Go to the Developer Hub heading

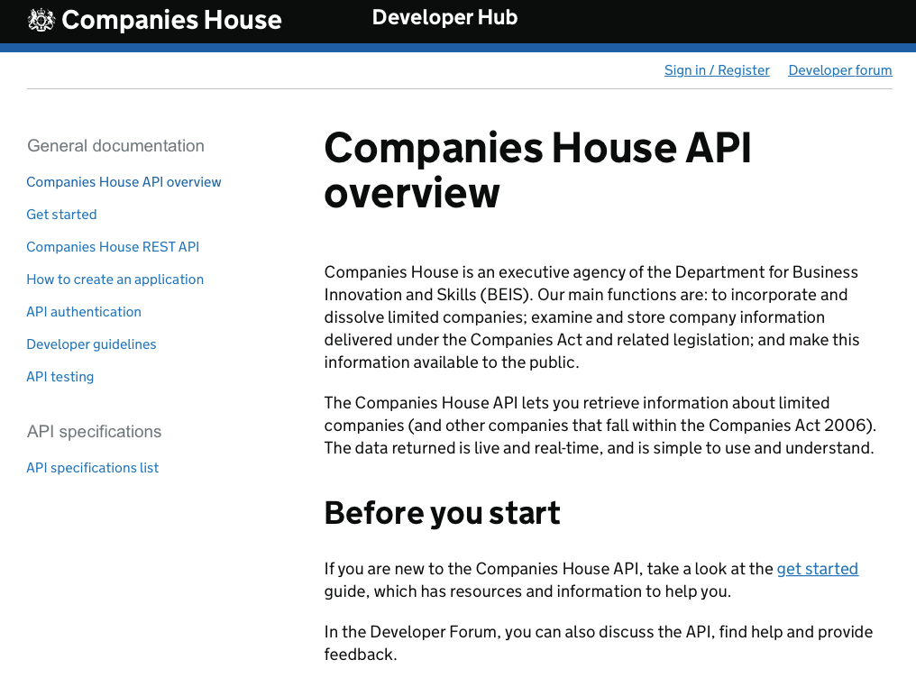coord(444,17)
